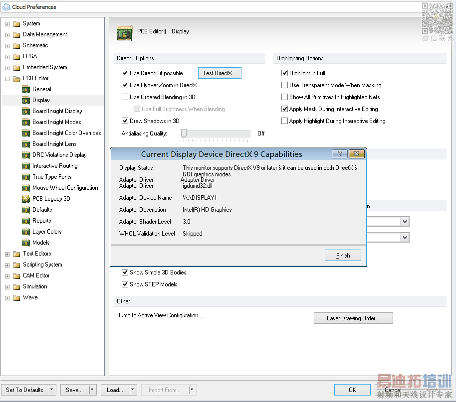Click the Board Insight Modes icon
Screen dimensions: 456x402
[26, 122]
